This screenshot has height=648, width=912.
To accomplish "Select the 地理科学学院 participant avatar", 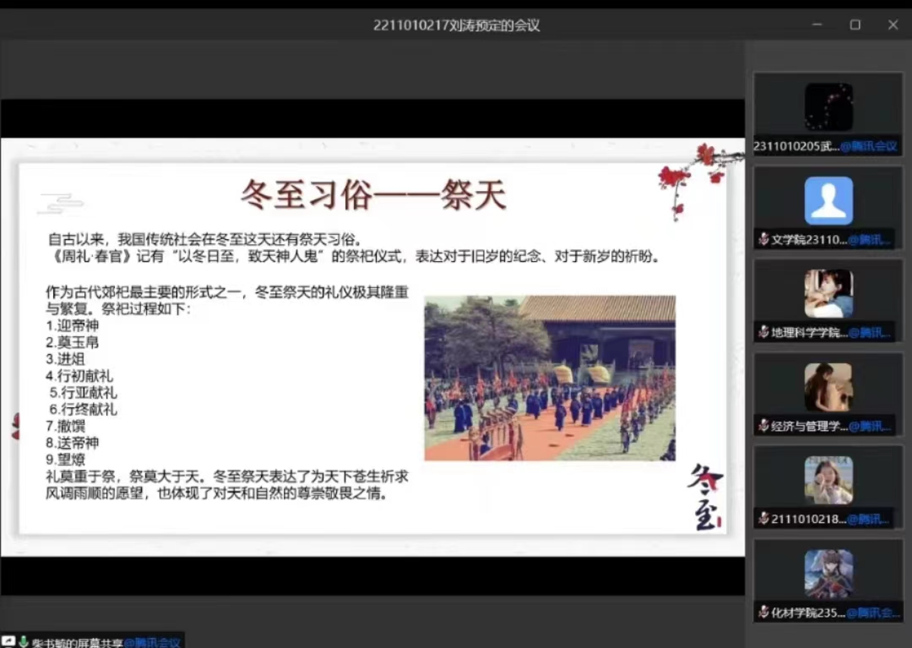I will [828, 293].
